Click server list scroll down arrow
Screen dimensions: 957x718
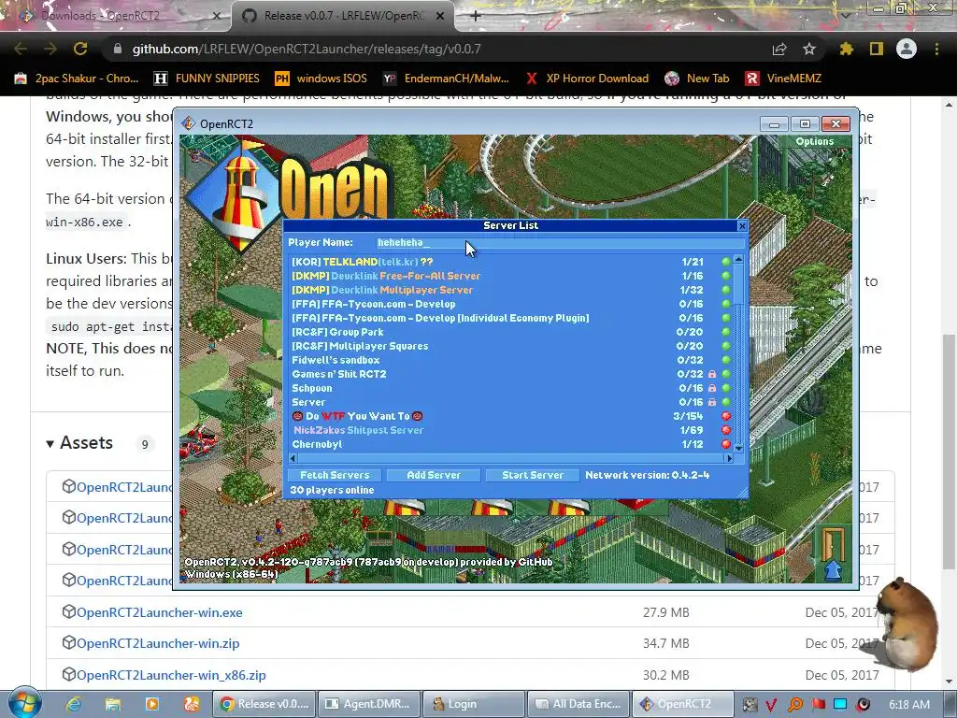tap(738, 448)
